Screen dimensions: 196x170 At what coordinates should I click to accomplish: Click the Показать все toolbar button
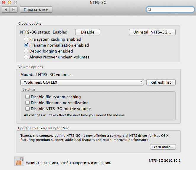click(36, 9)
